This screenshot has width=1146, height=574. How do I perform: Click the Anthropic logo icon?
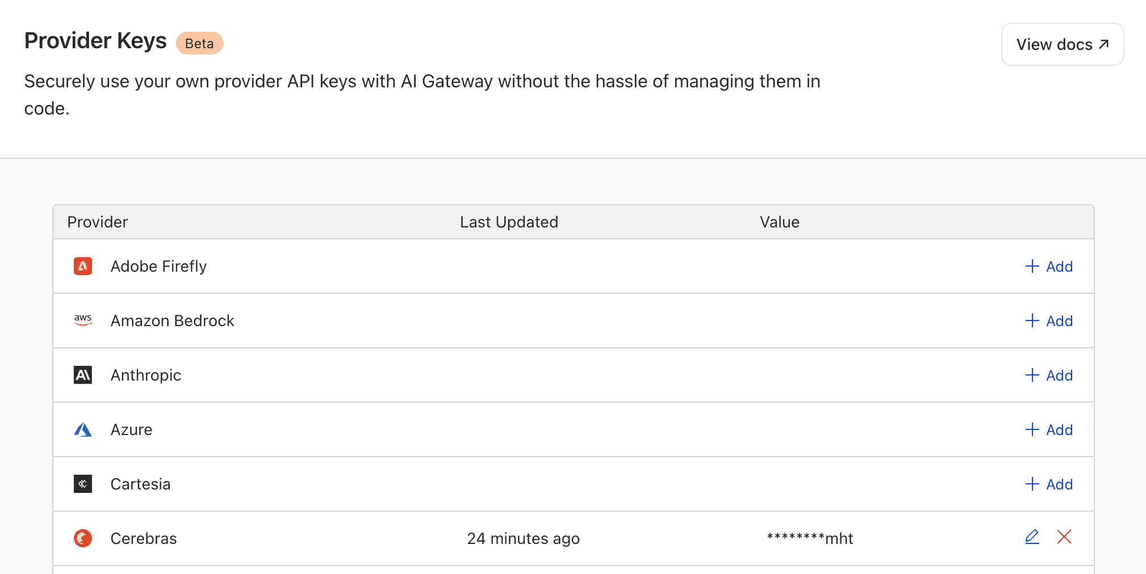click(x=83, y=375)
